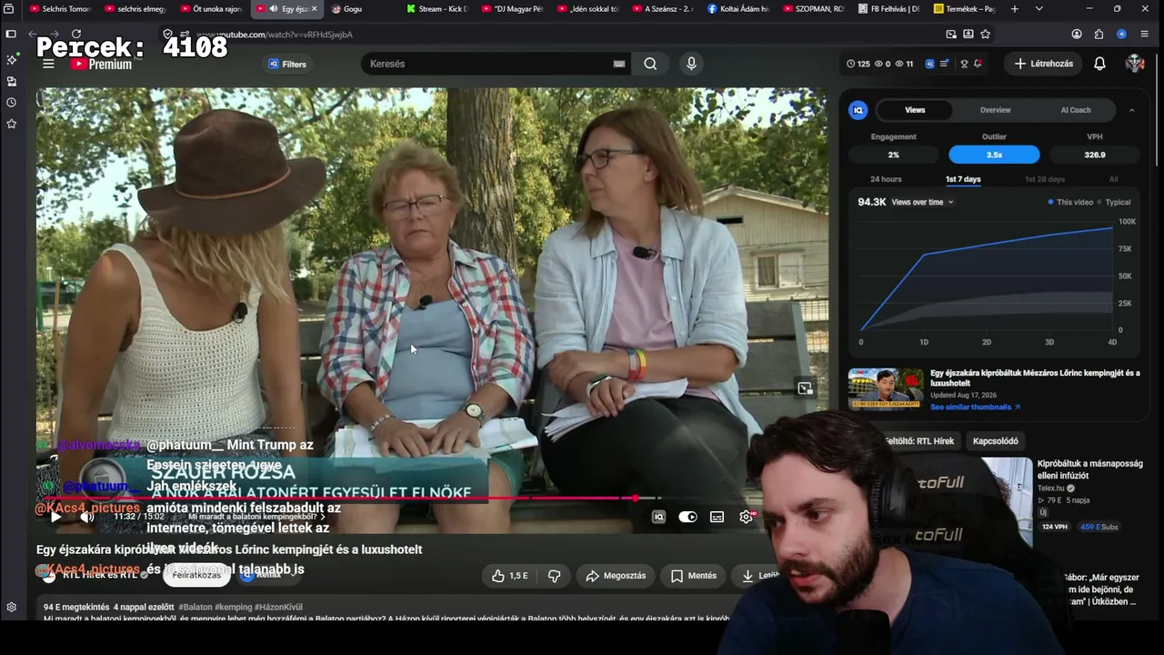Viewport: 1164px width, 655px height.
Task: Select the VPH 326.9 metric
Action: point(1095,155)
